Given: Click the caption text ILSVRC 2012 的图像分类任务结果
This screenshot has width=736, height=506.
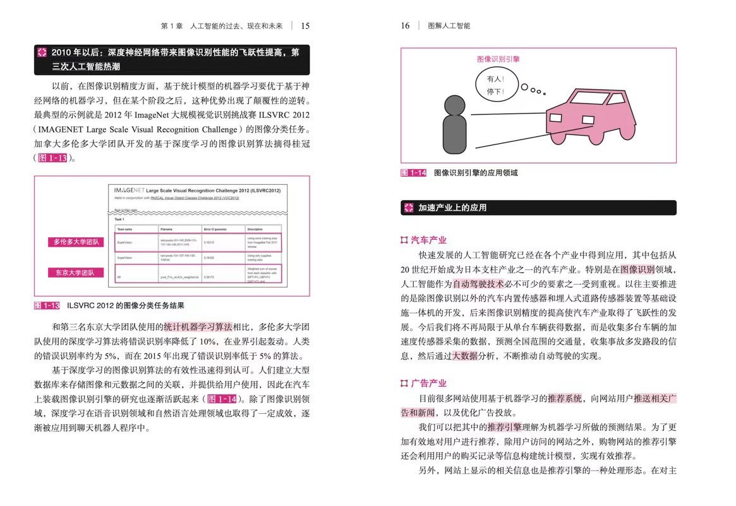Looking at the screenshot, I should [x=125, y=306].
